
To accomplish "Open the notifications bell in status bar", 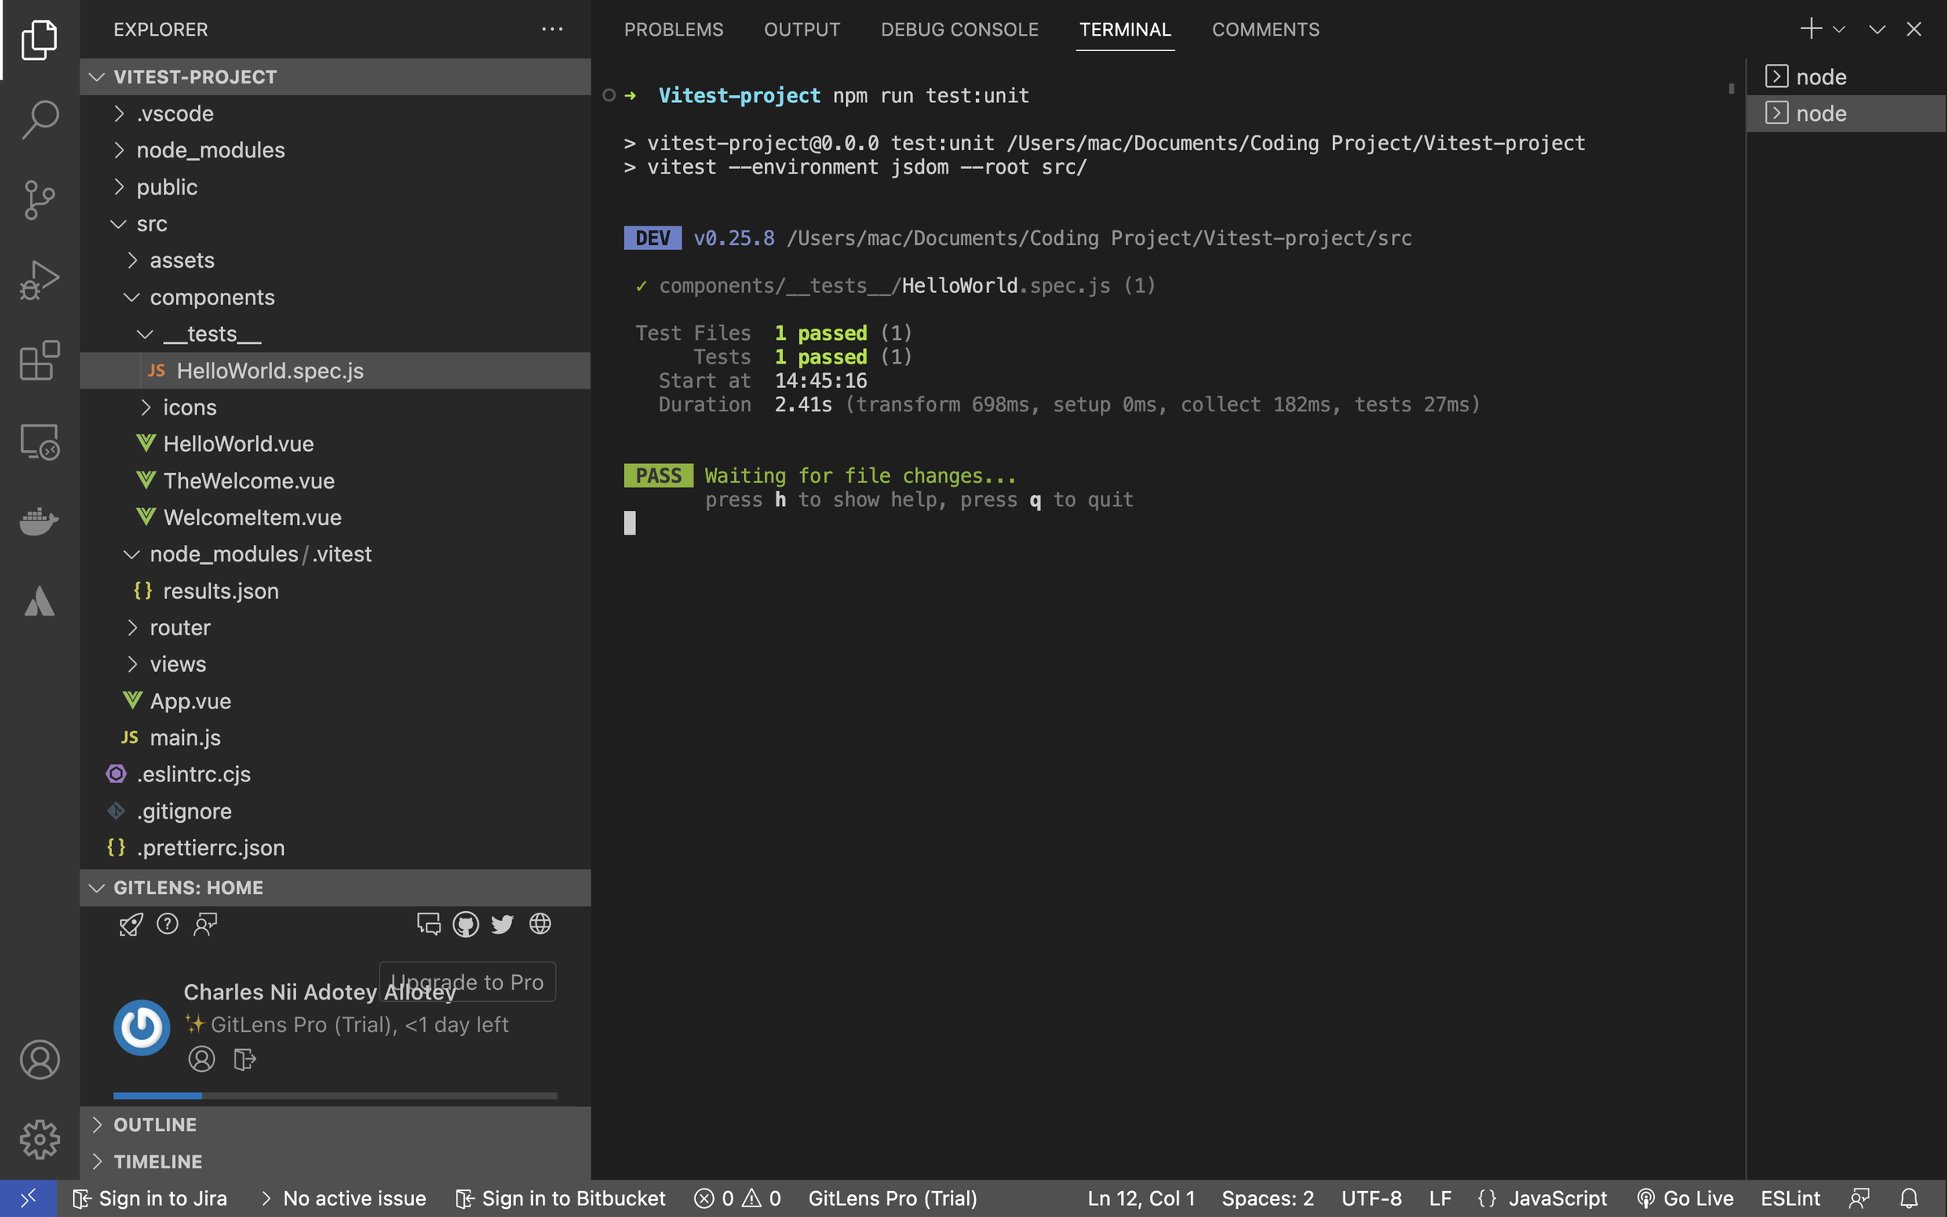I will [1909, 1198].
